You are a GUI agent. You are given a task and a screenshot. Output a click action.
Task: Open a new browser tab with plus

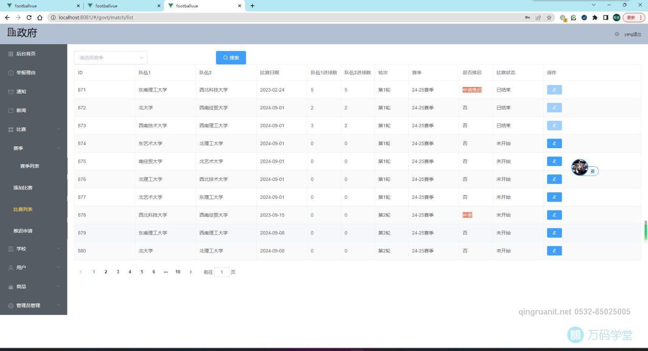click(252, 6)
